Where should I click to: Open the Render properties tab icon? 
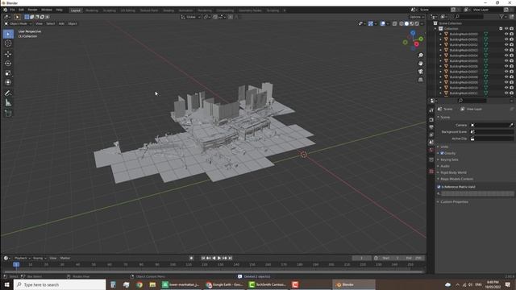tap(431, 120)
